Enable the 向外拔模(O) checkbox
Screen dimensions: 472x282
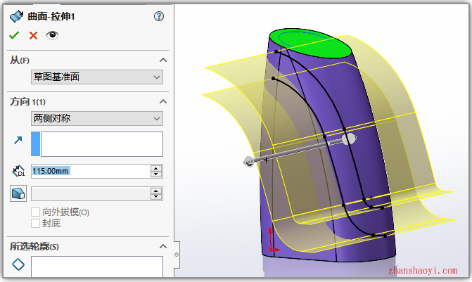(35, 212)
